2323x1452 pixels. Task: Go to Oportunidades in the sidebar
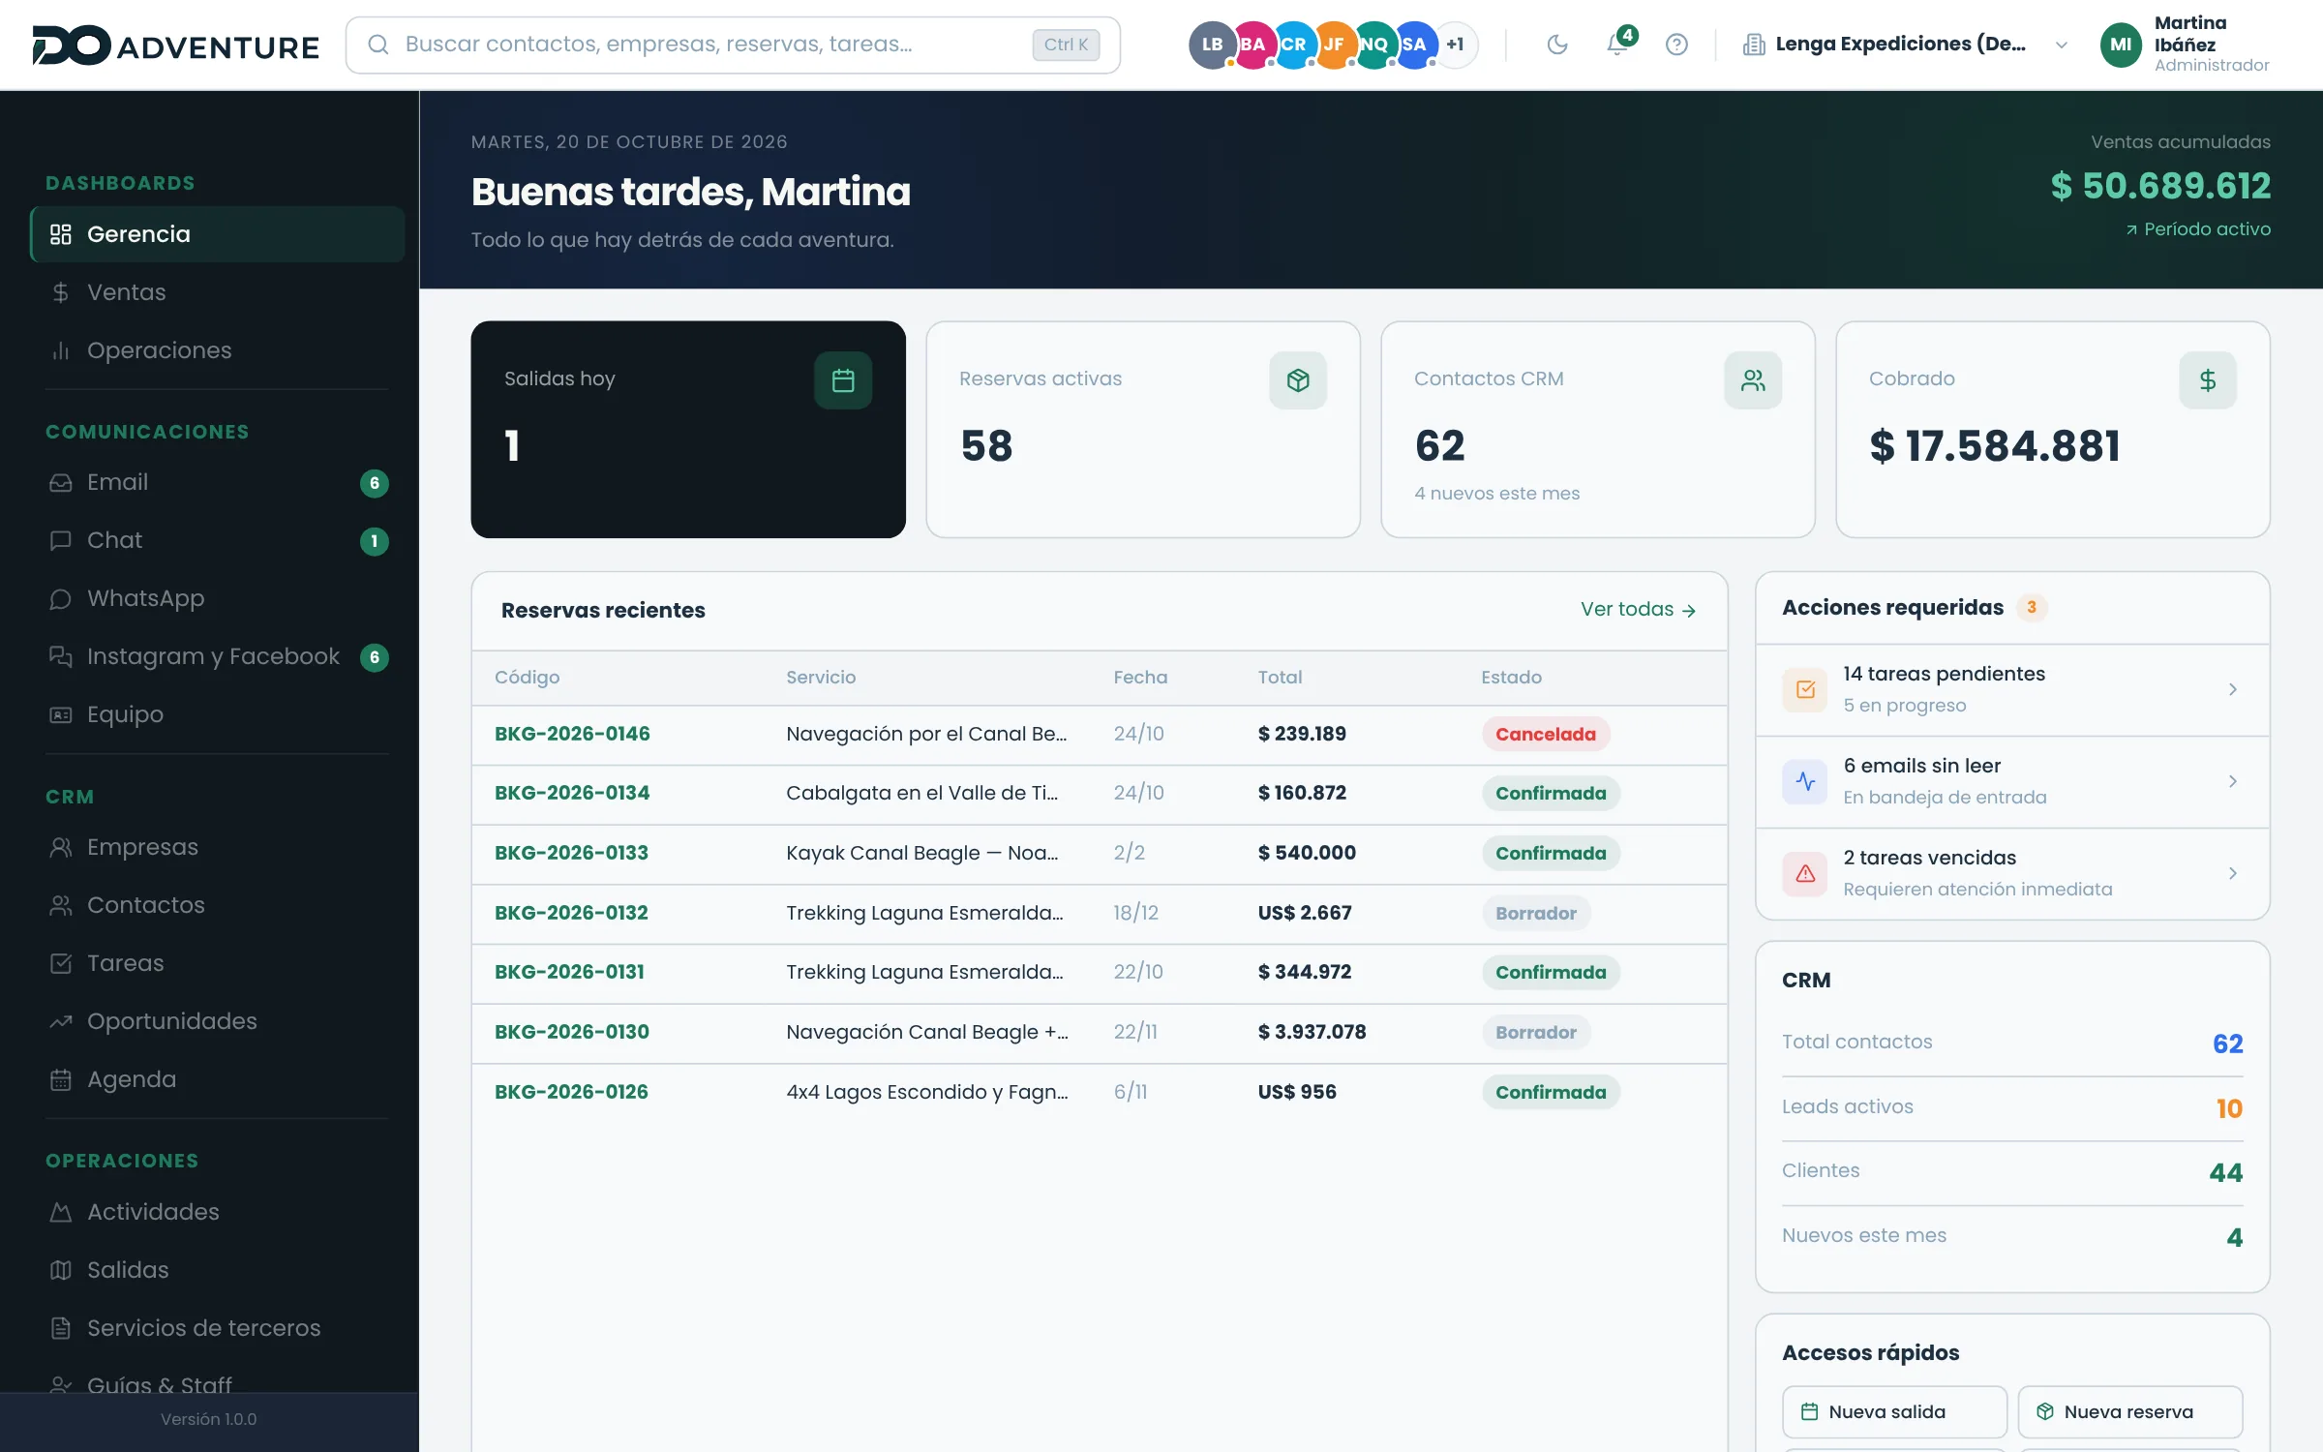[x=217, y=1021]
